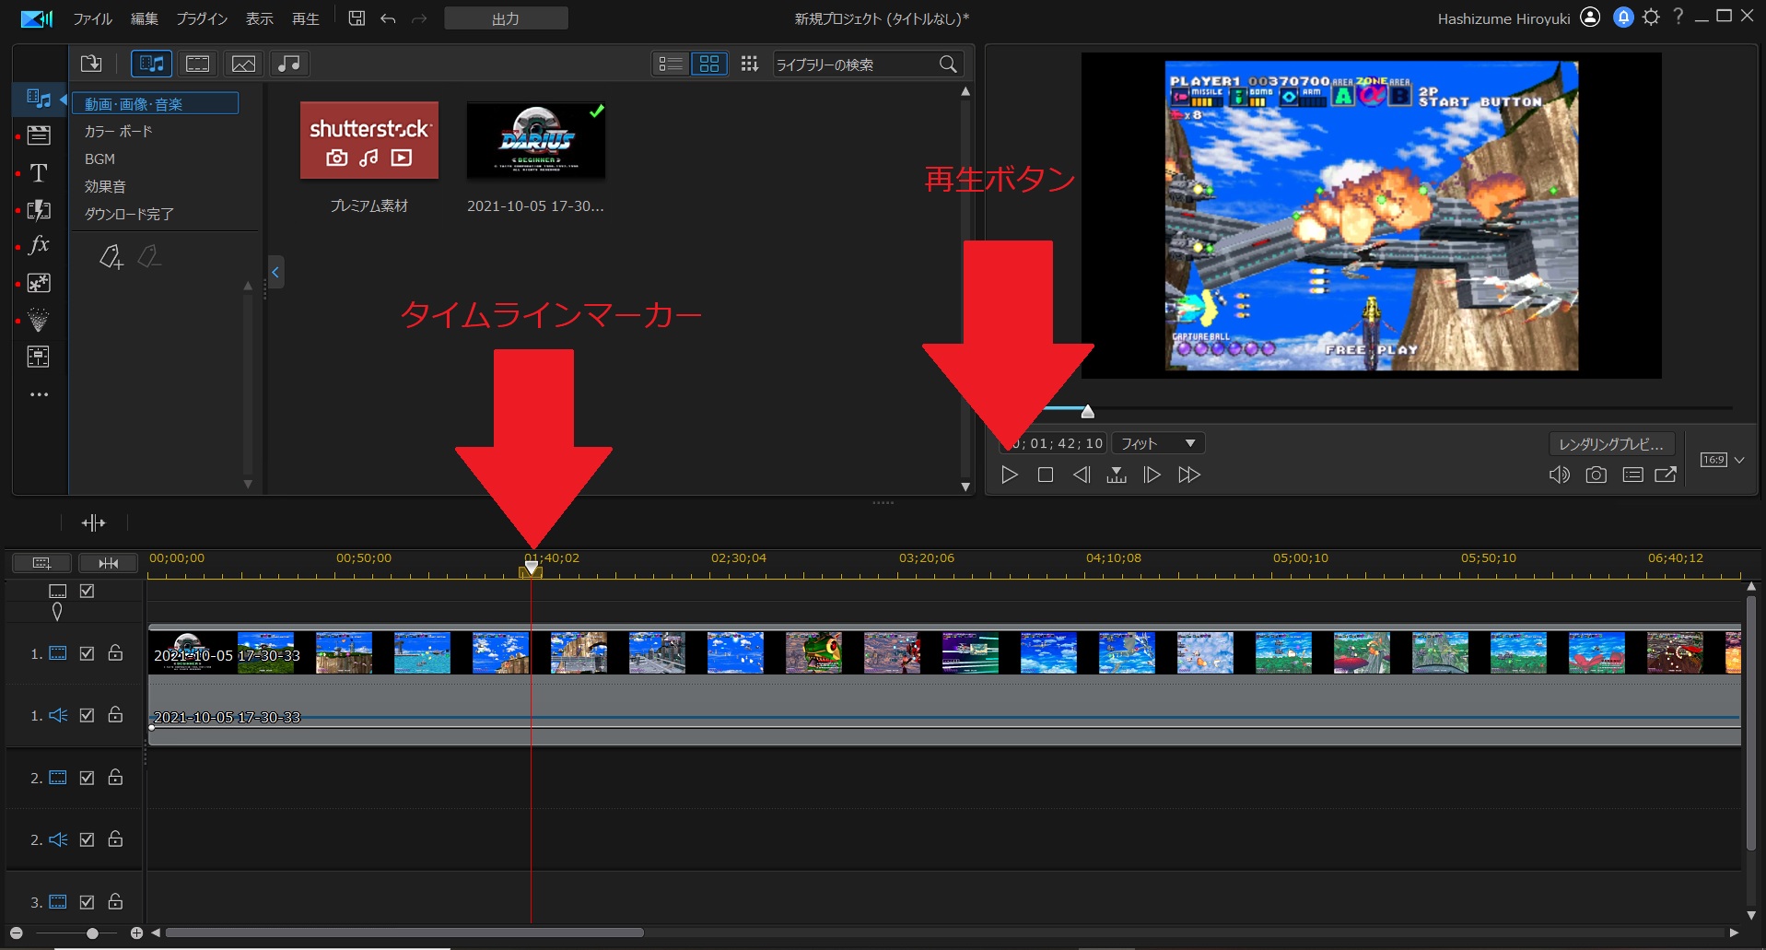The width and height of the screenshot is (1766, 950).
Task: Click the preview seek bar handle
Action: 1088,411
